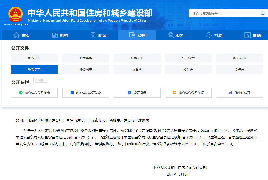Viewport: 268px width, 180px height.
Task: Select the 财政信息 button
Action: [34, 70]
